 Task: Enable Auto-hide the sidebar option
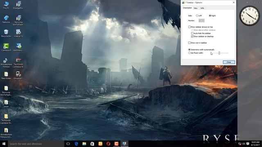click(x=192, y=33)
